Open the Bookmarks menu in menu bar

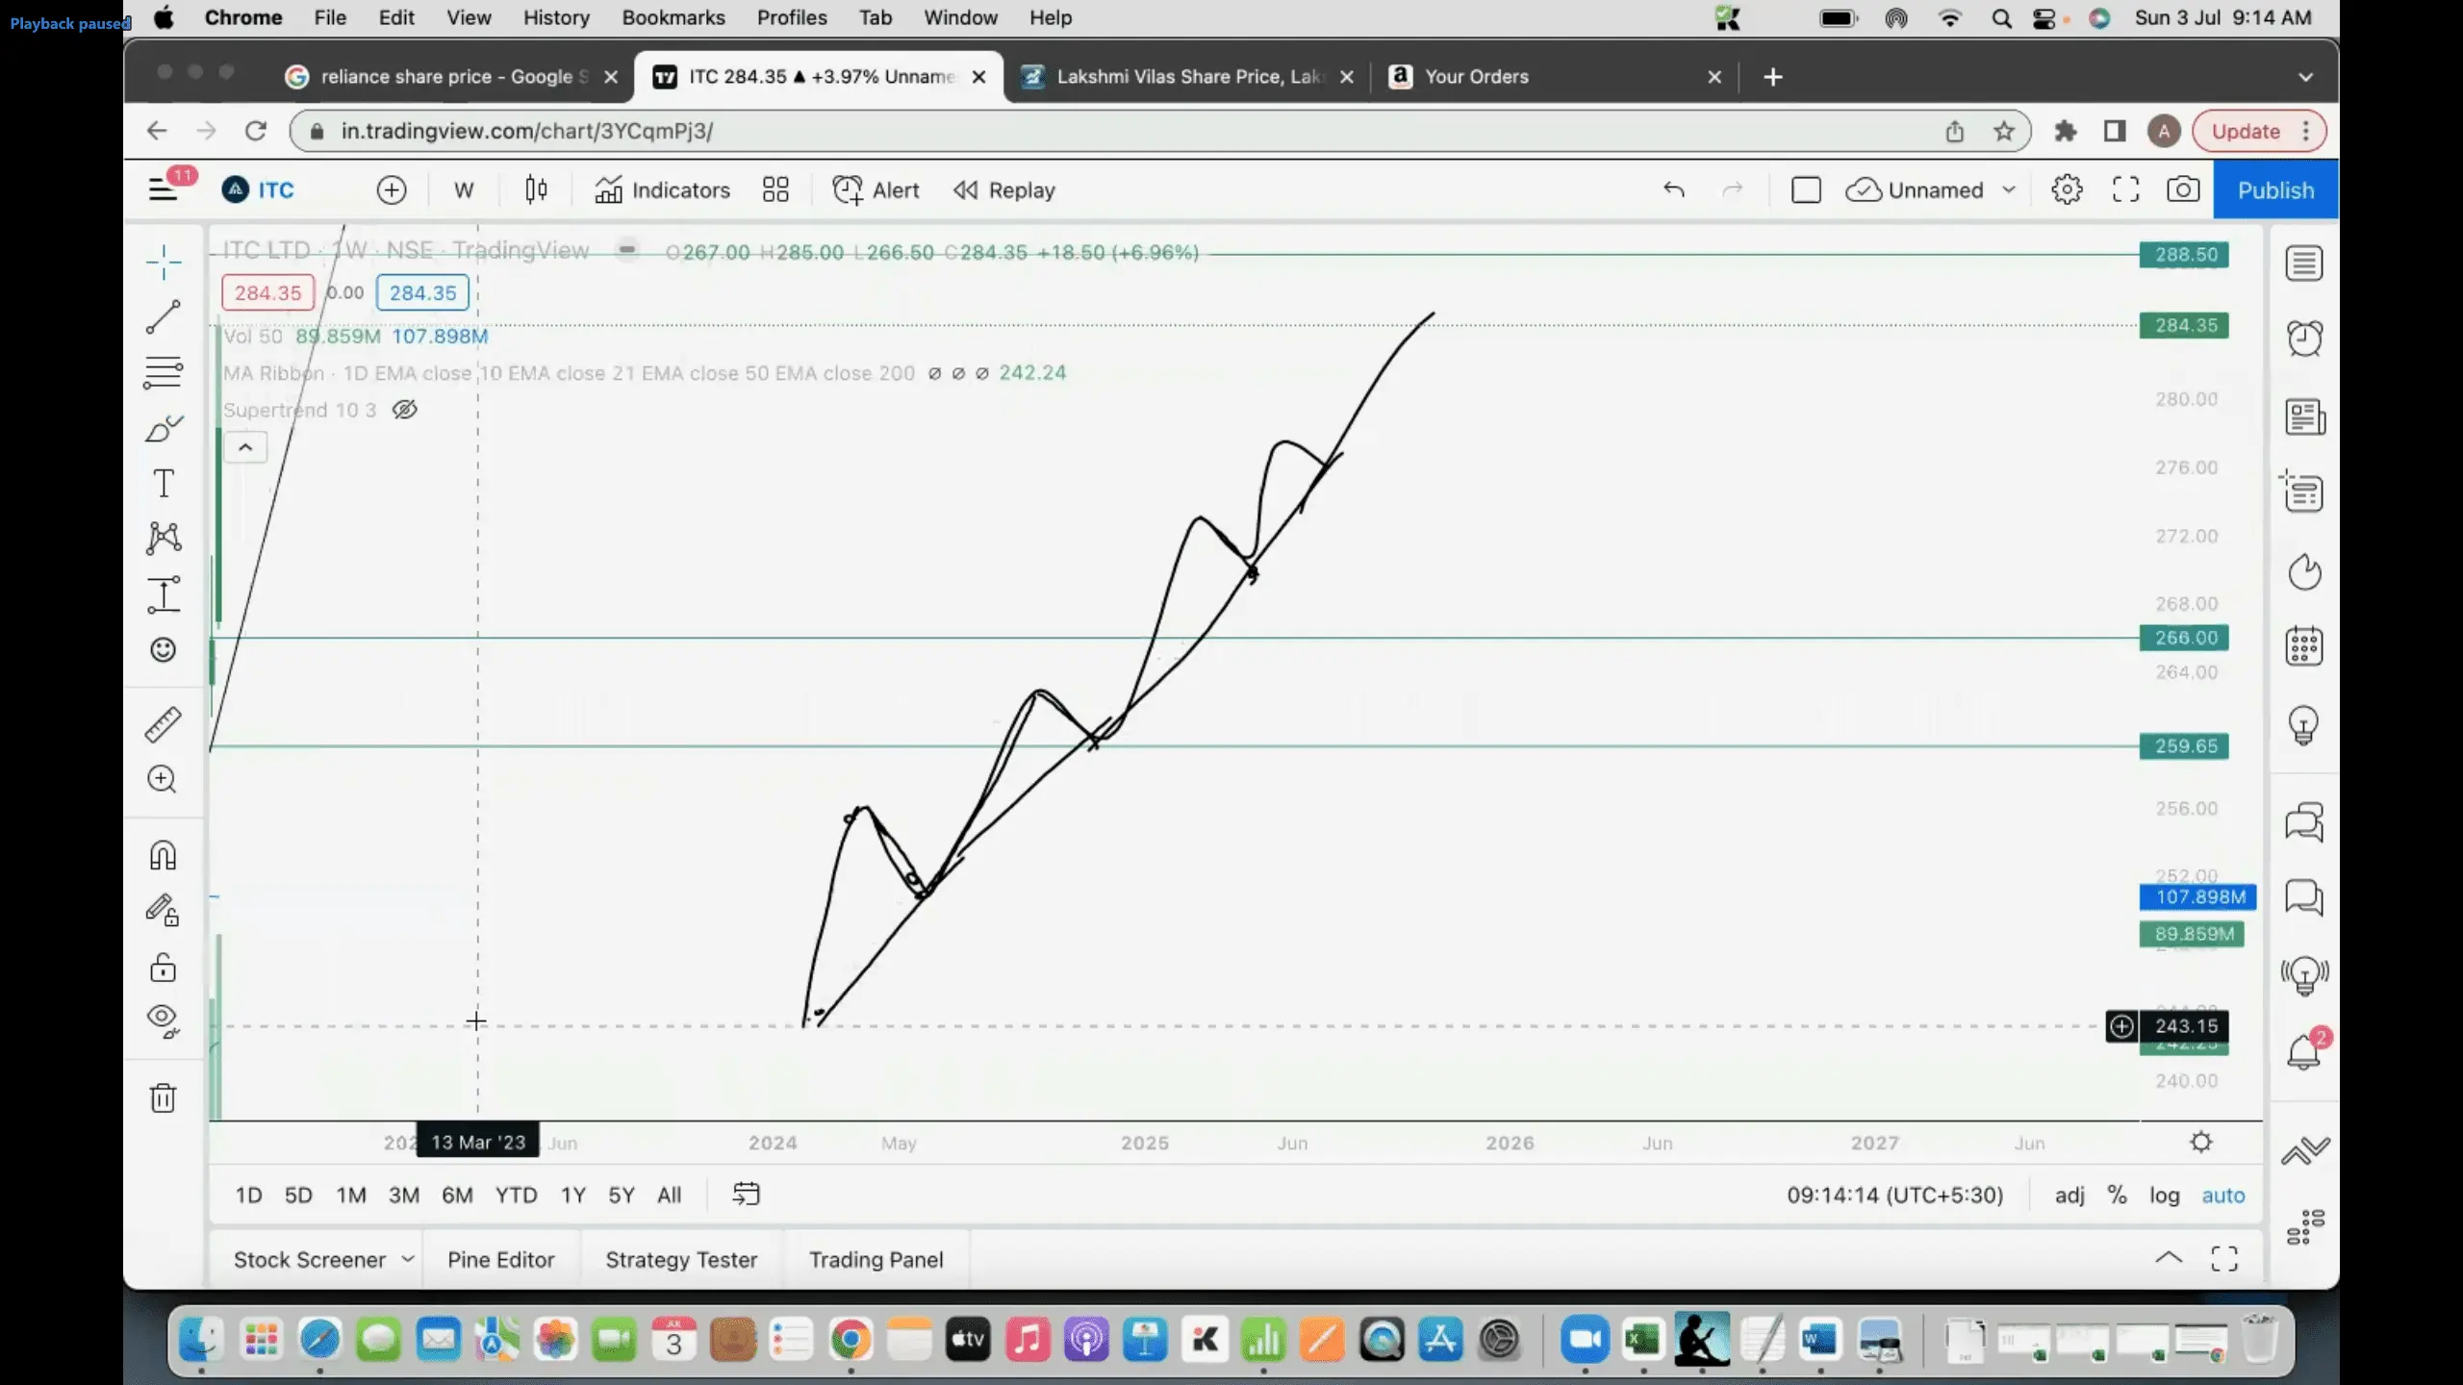point(673,17)
